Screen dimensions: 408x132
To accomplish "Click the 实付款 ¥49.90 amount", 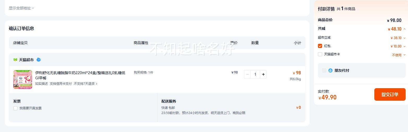I will [327, 97].
